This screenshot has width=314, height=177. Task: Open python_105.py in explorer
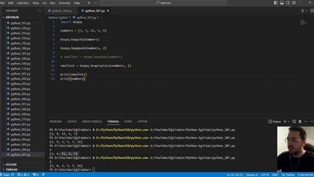[x=21, y=43]
